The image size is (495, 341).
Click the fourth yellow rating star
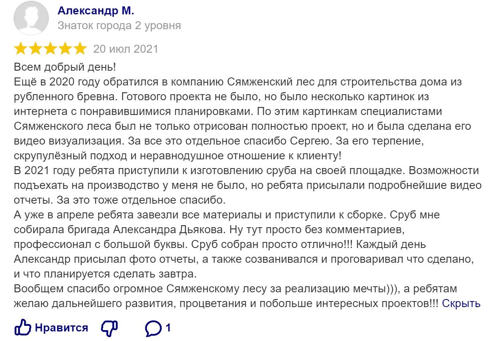point(64,49)
